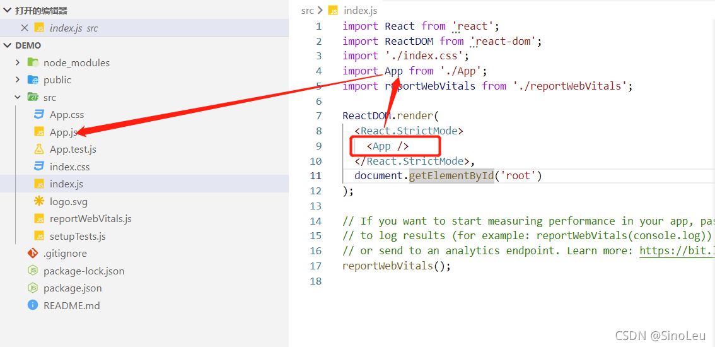Click reportWebVitals(); call on line 17
The height and width of the screenshot is (347, 715).
pyautogui.click(x=396, y=266)
